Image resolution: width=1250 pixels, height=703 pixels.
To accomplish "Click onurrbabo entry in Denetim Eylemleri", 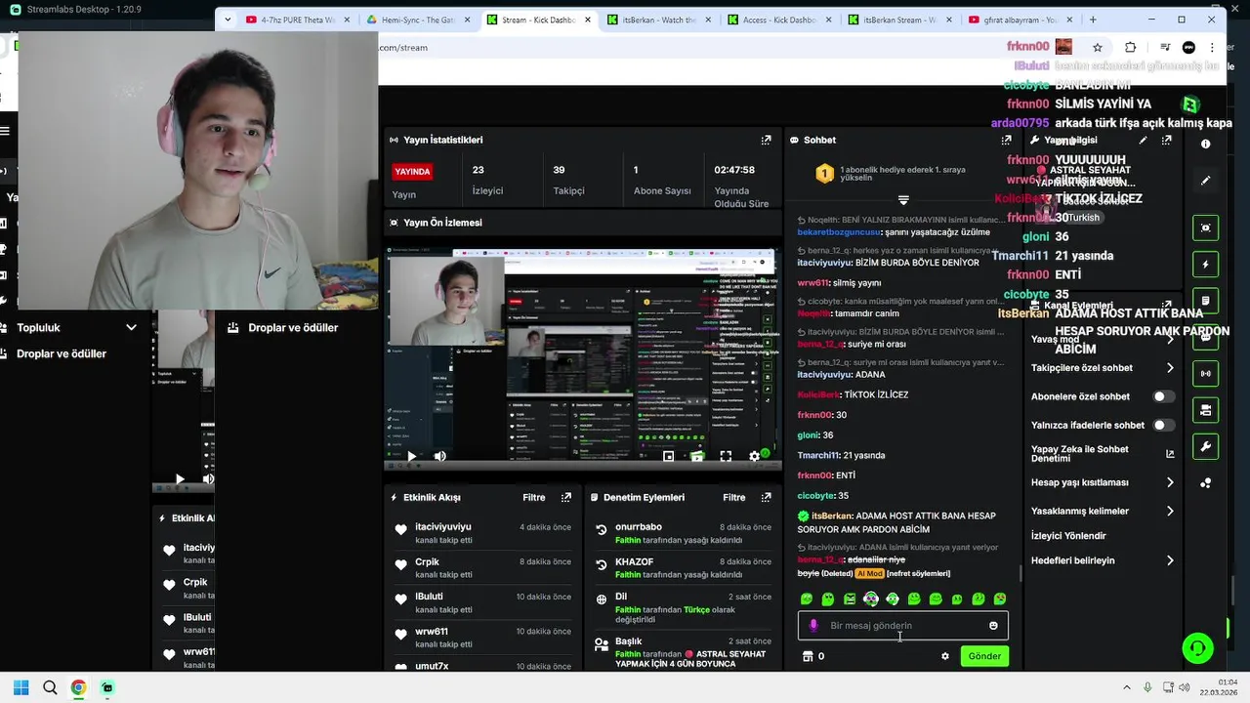I will (683, 533).
